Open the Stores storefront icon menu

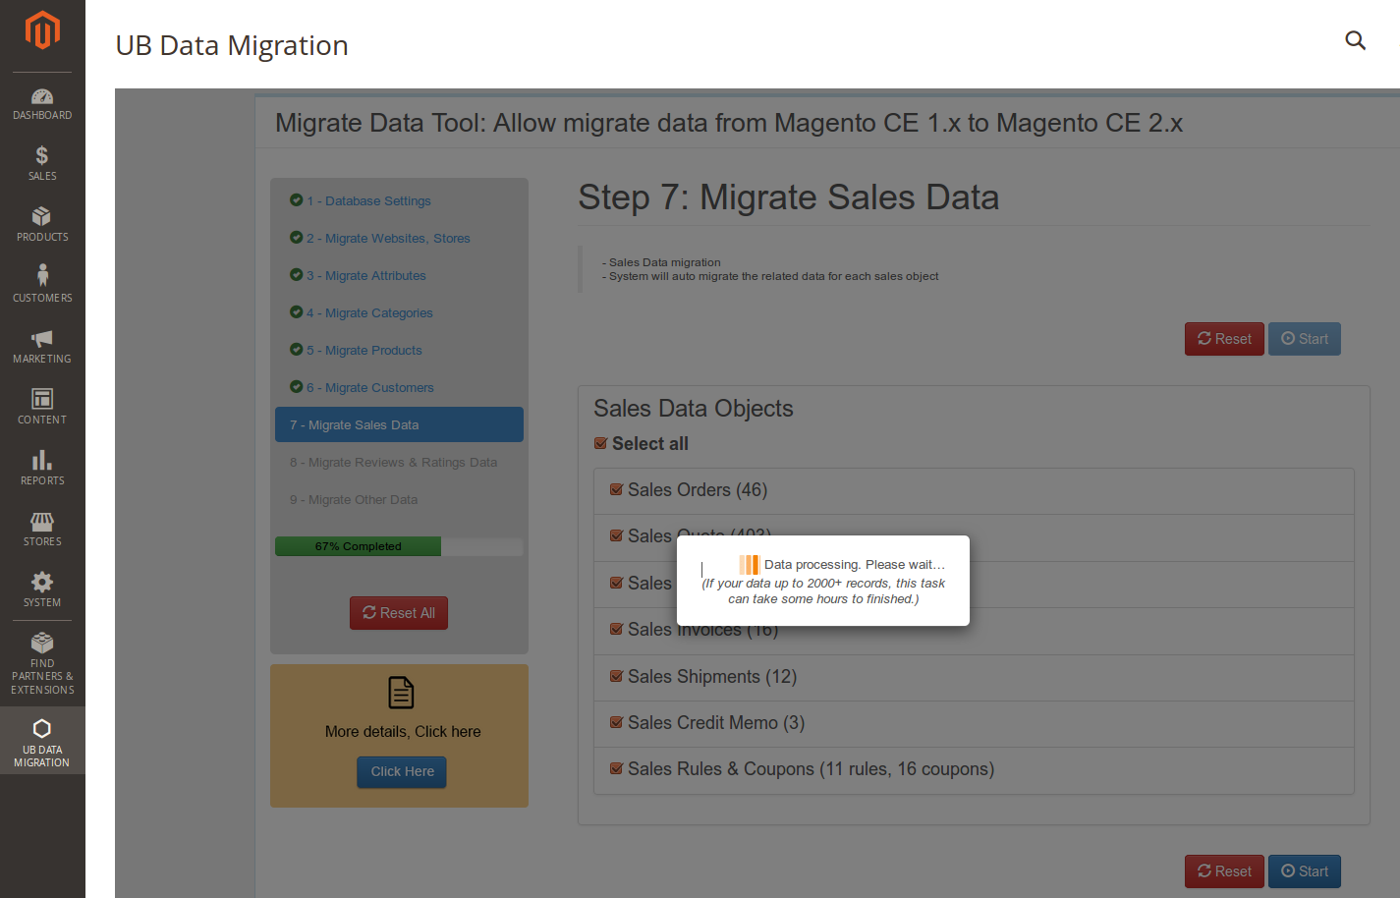click(x=42, y=522)
